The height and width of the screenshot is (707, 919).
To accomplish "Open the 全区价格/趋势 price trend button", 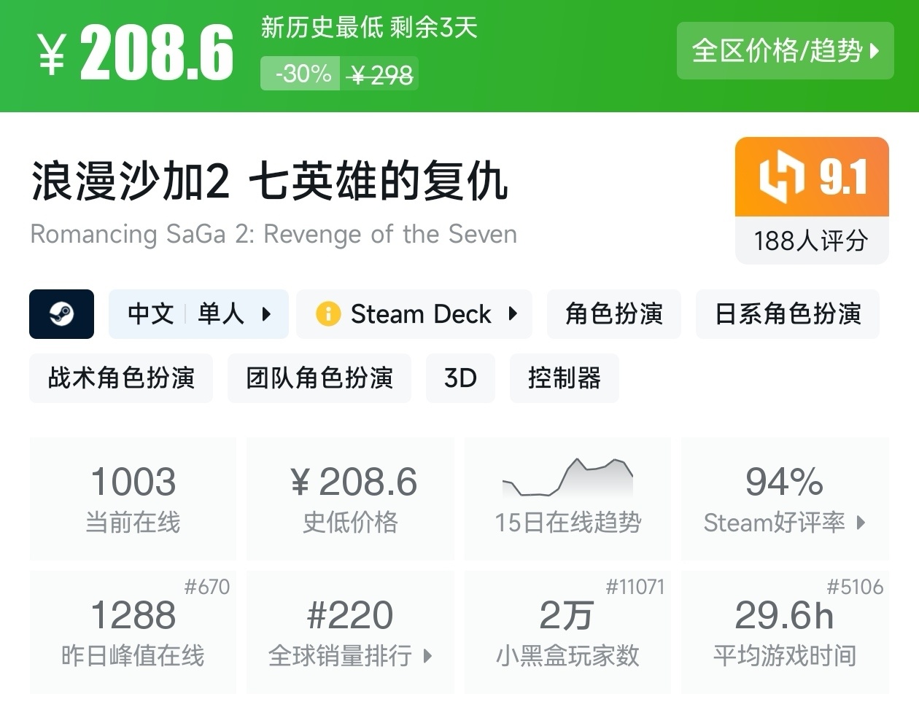I will click(785, 50).
